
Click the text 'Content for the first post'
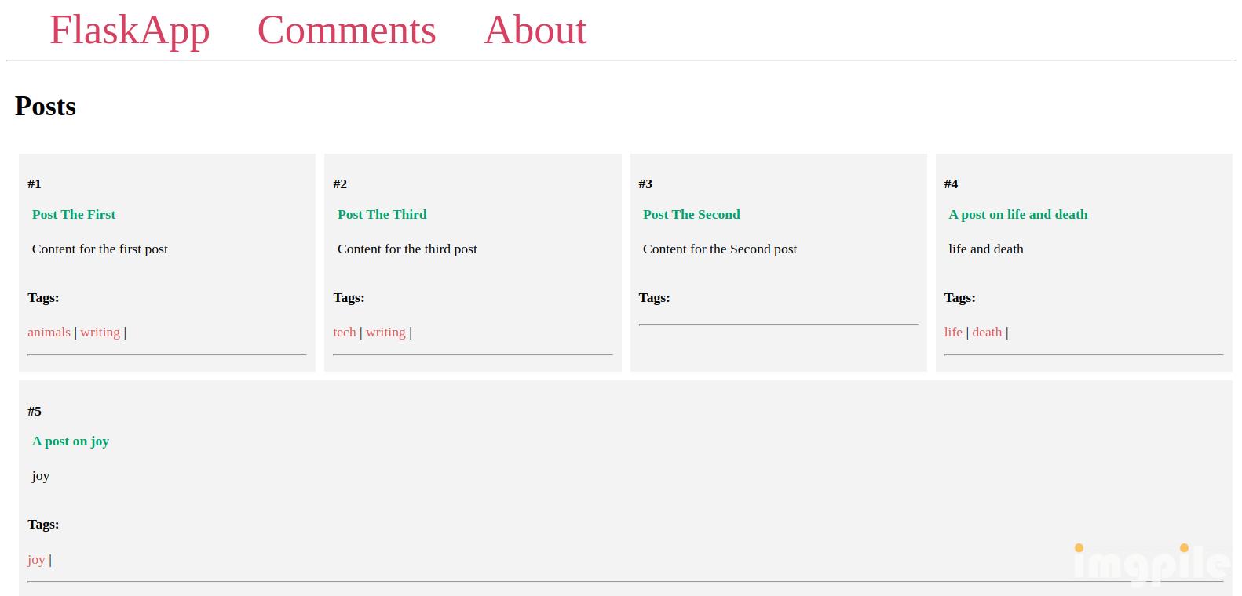(100, 249)
